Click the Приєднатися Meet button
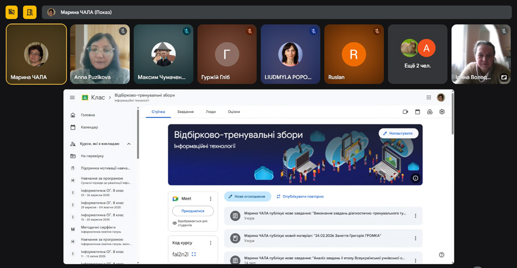The height and width of the screenshot is (268, 517). (x=193, y=211)
